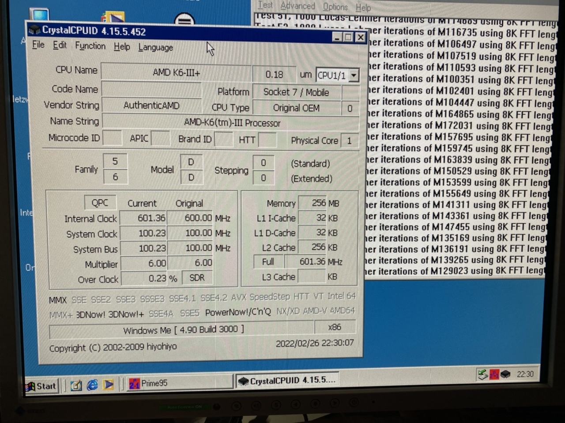Open the Language menu in CrystalCPUID
The width and height of the screenshot is (565, 423).
(155, 47)
